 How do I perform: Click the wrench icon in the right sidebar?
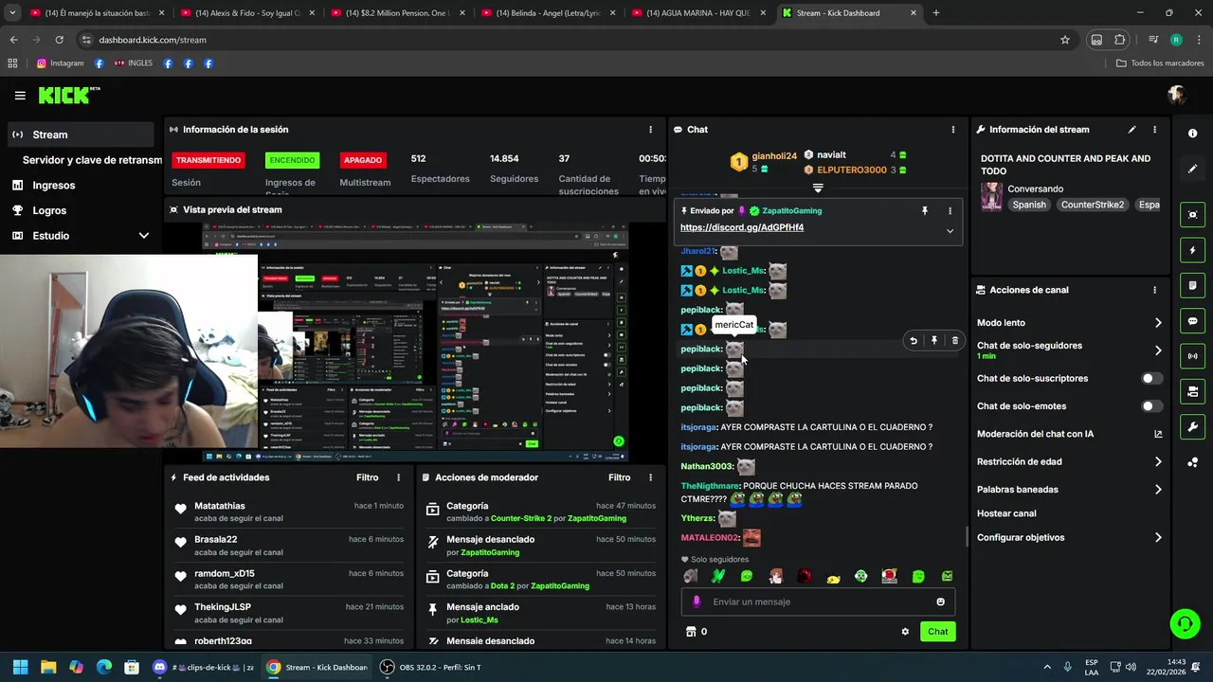[x=1192, y=427]
